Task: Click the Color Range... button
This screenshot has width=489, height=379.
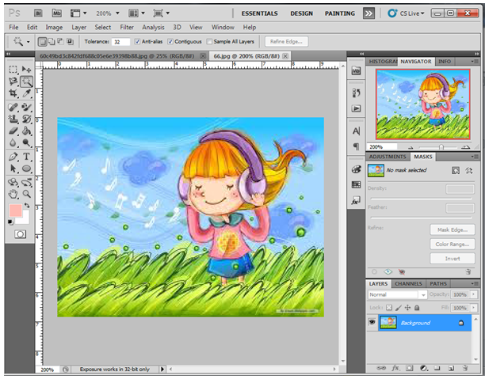Action: click(453, 244)
